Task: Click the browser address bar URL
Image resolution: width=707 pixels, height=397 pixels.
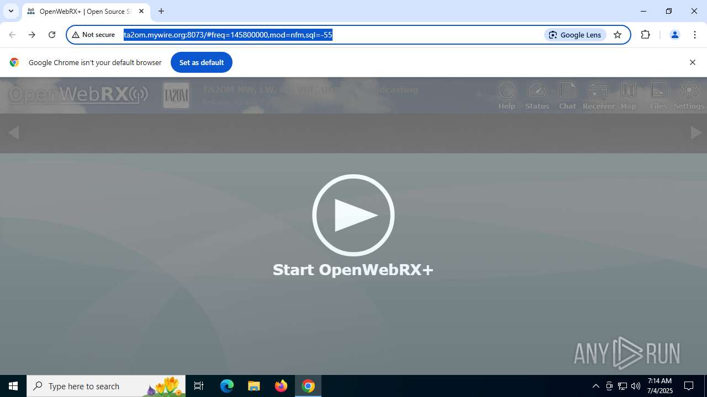Action: point(228,35)
